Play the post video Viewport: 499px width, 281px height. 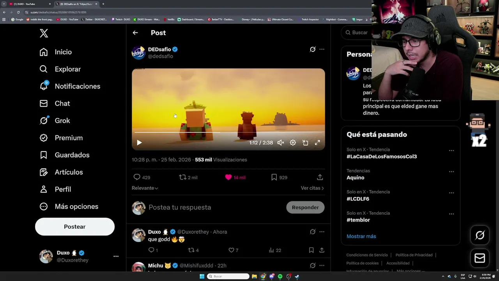pos(139,143)
